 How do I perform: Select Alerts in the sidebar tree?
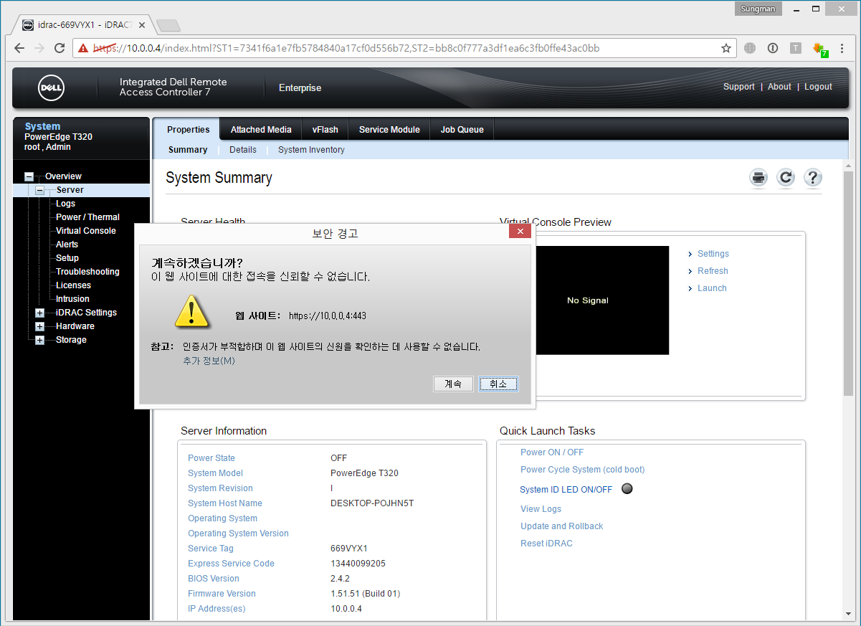click(x=67, y=245)
